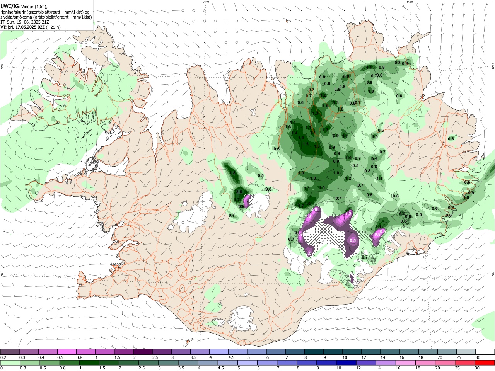Click the '25' label on the snow scale

(x=459, y=357)
